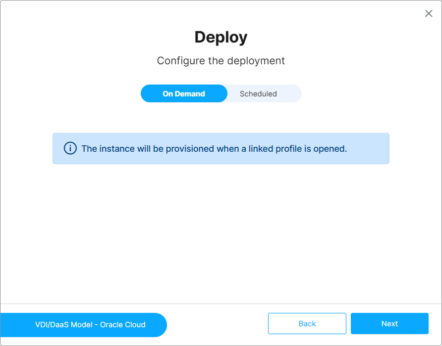Close the Deploy dialog with the X icon
The height and width of the screenshot is (346, 442).
tap(429, 13)
